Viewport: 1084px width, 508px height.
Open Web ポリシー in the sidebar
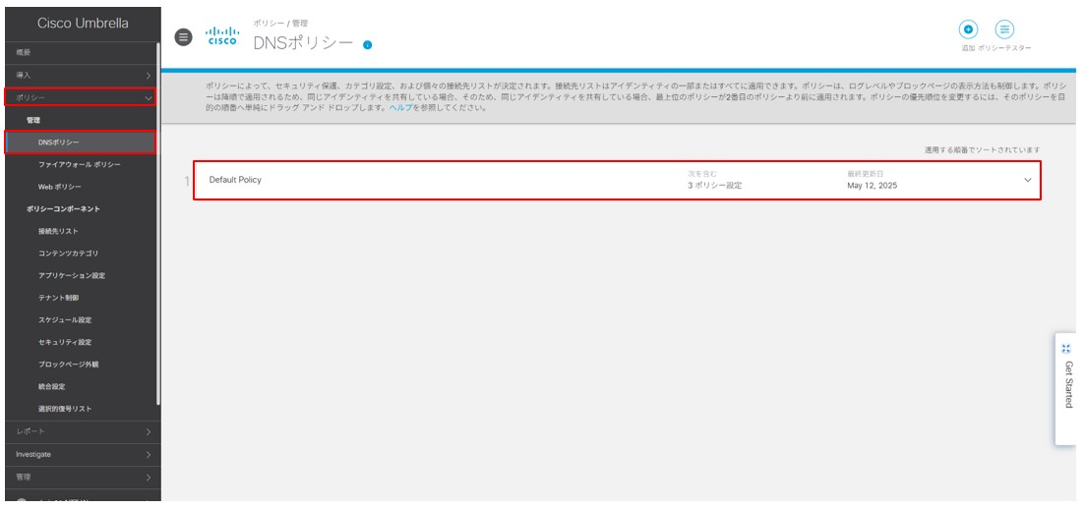(60, 187)
